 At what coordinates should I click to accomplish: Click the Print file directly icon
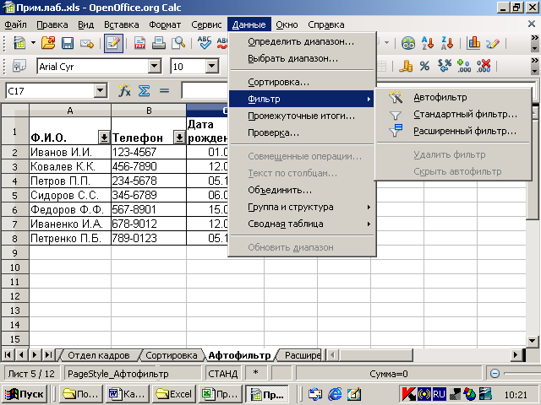click(x=159, y=43)
